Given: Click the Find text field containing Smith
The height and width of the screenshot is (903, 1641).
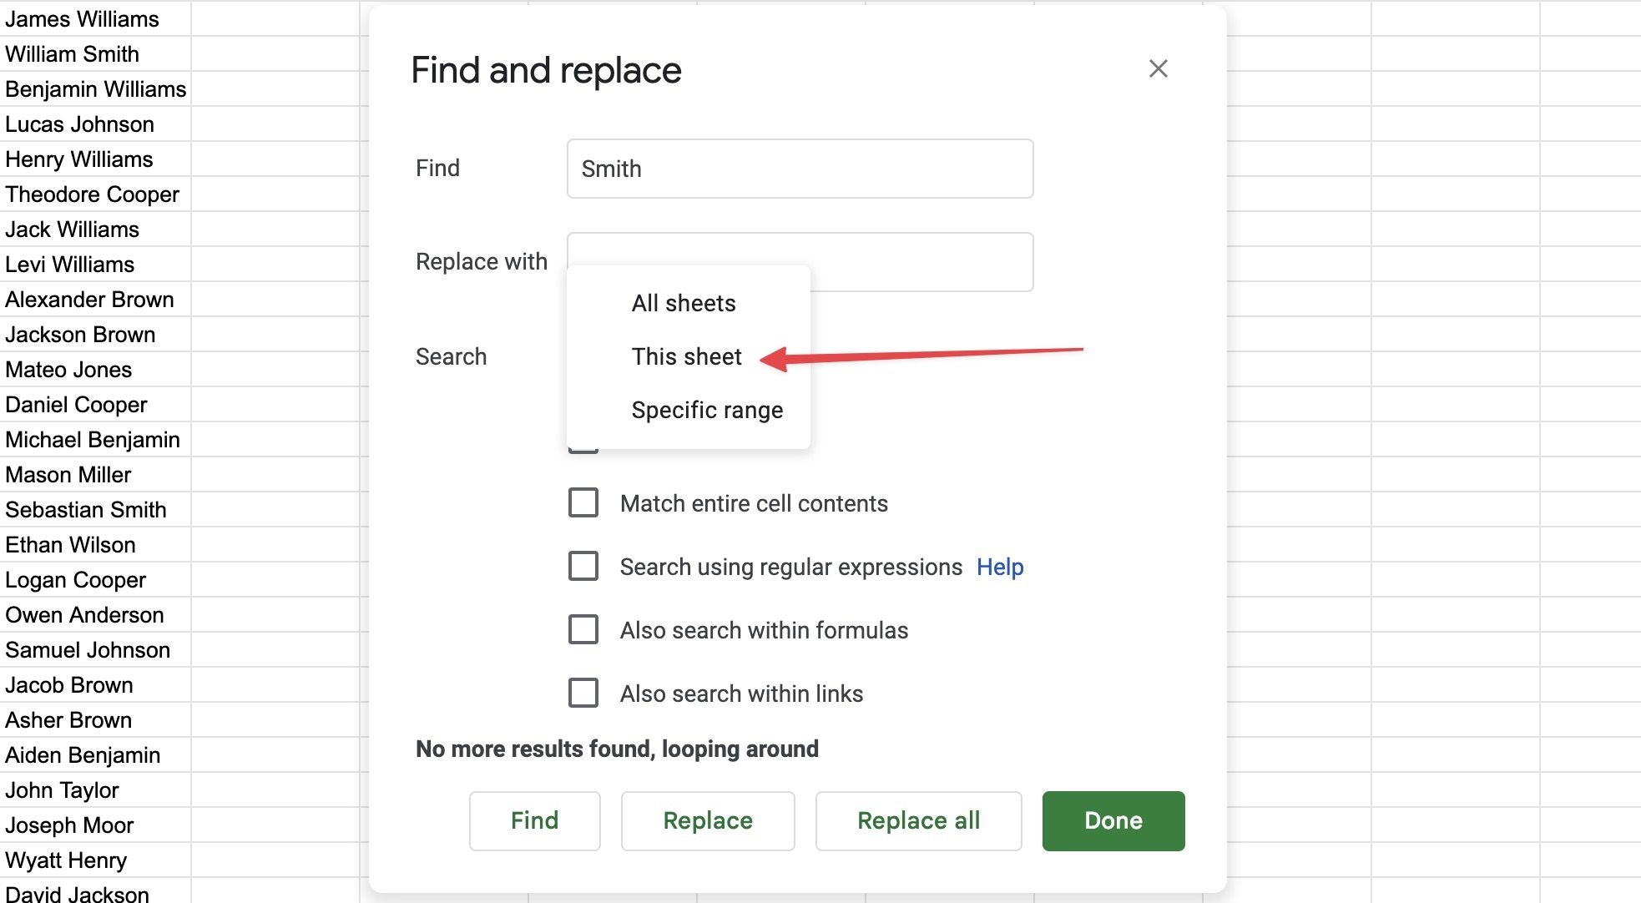Looking at the screenshot, I should coord(799,169).
